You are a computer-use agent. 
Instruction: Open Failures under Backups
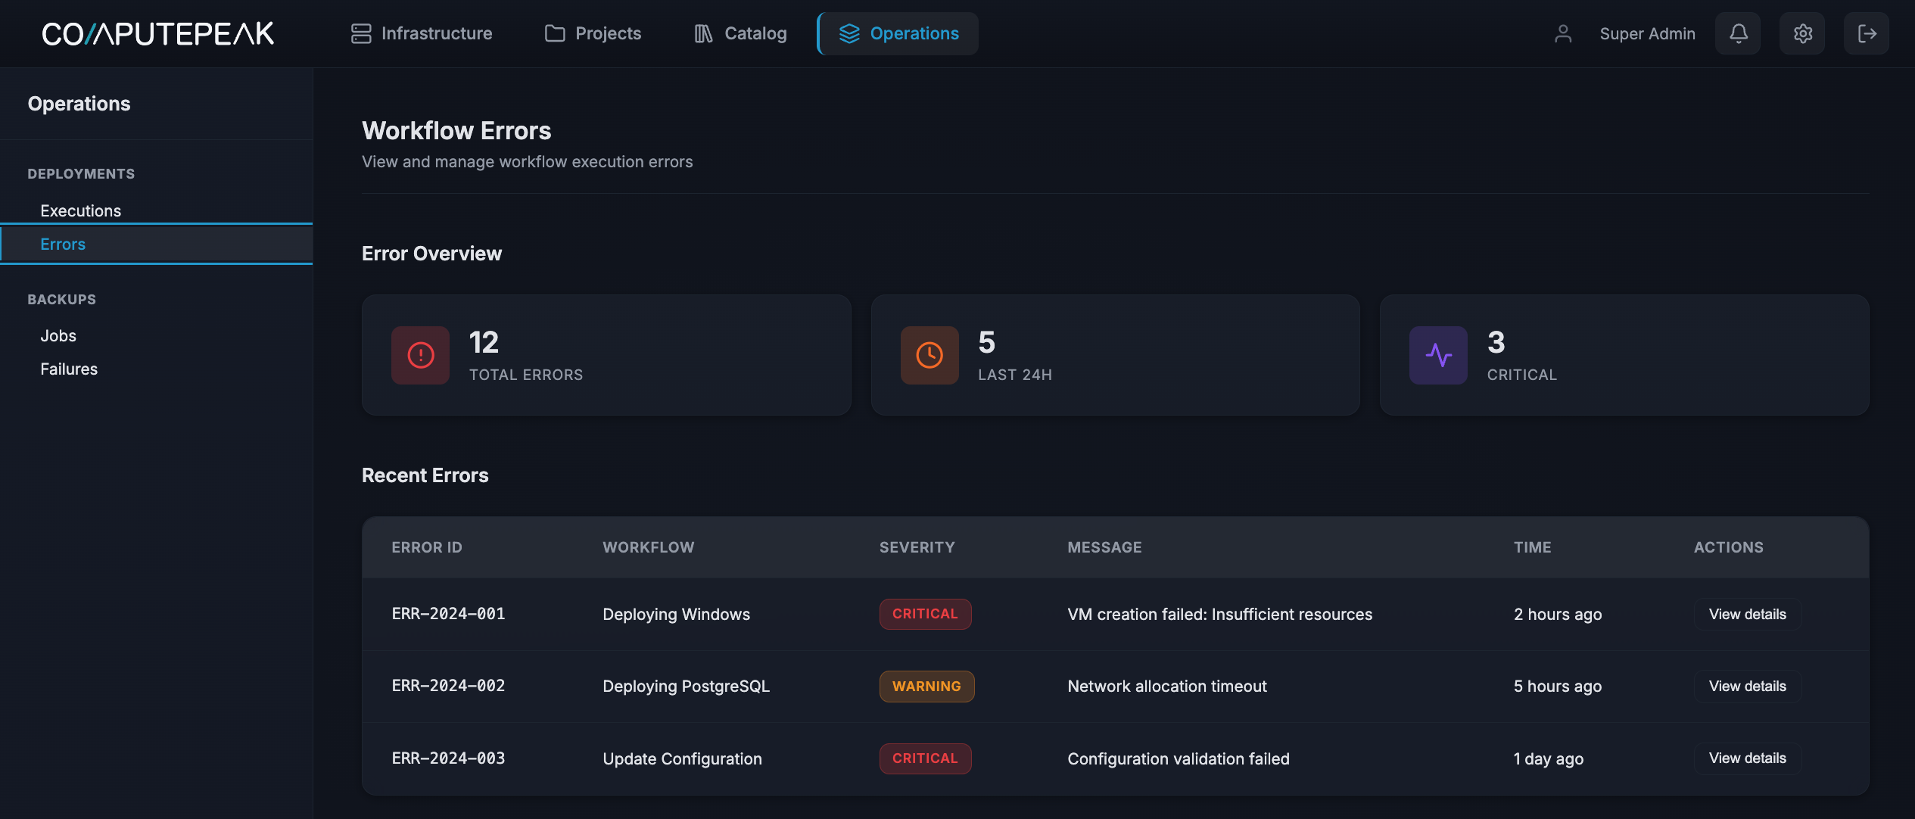pyautogui.click(x=69, y=369)
